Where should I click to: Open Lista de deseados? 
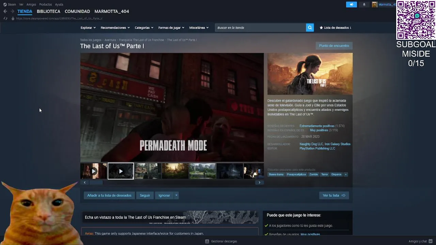click(x=336, y=28)
